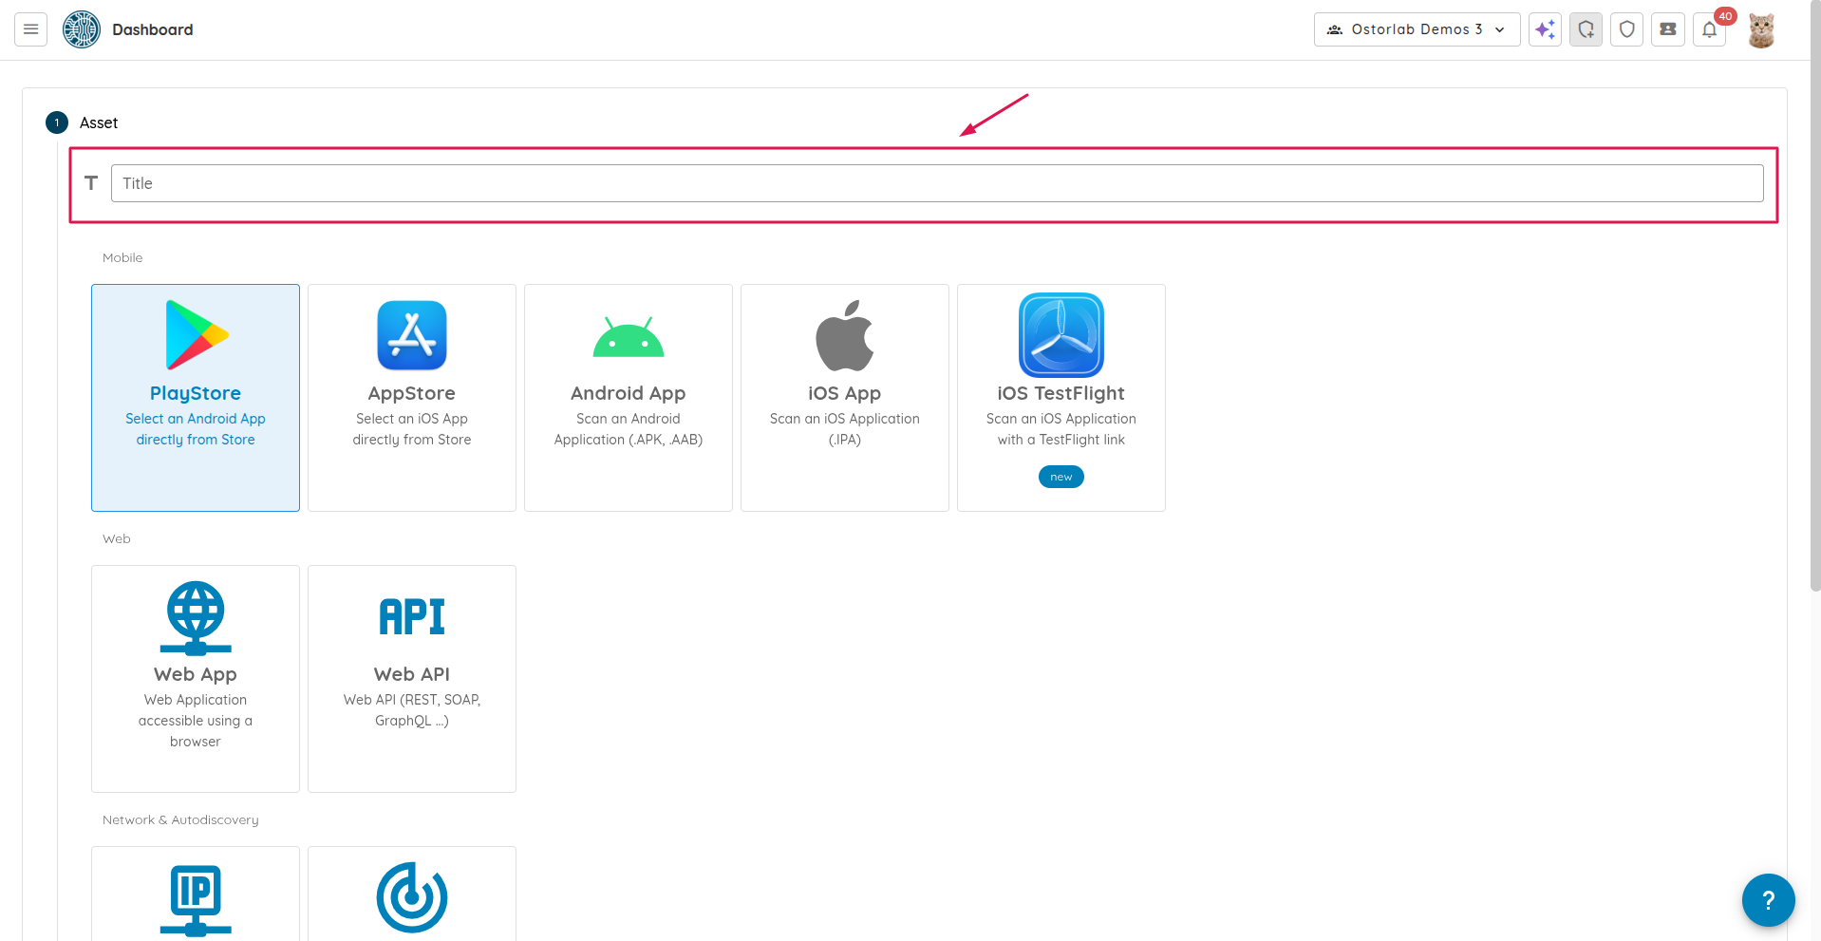The height and width of the screenshot is (941, 1821).
Task: Open the hamburger navigation menu
Action: click(30, 29)
